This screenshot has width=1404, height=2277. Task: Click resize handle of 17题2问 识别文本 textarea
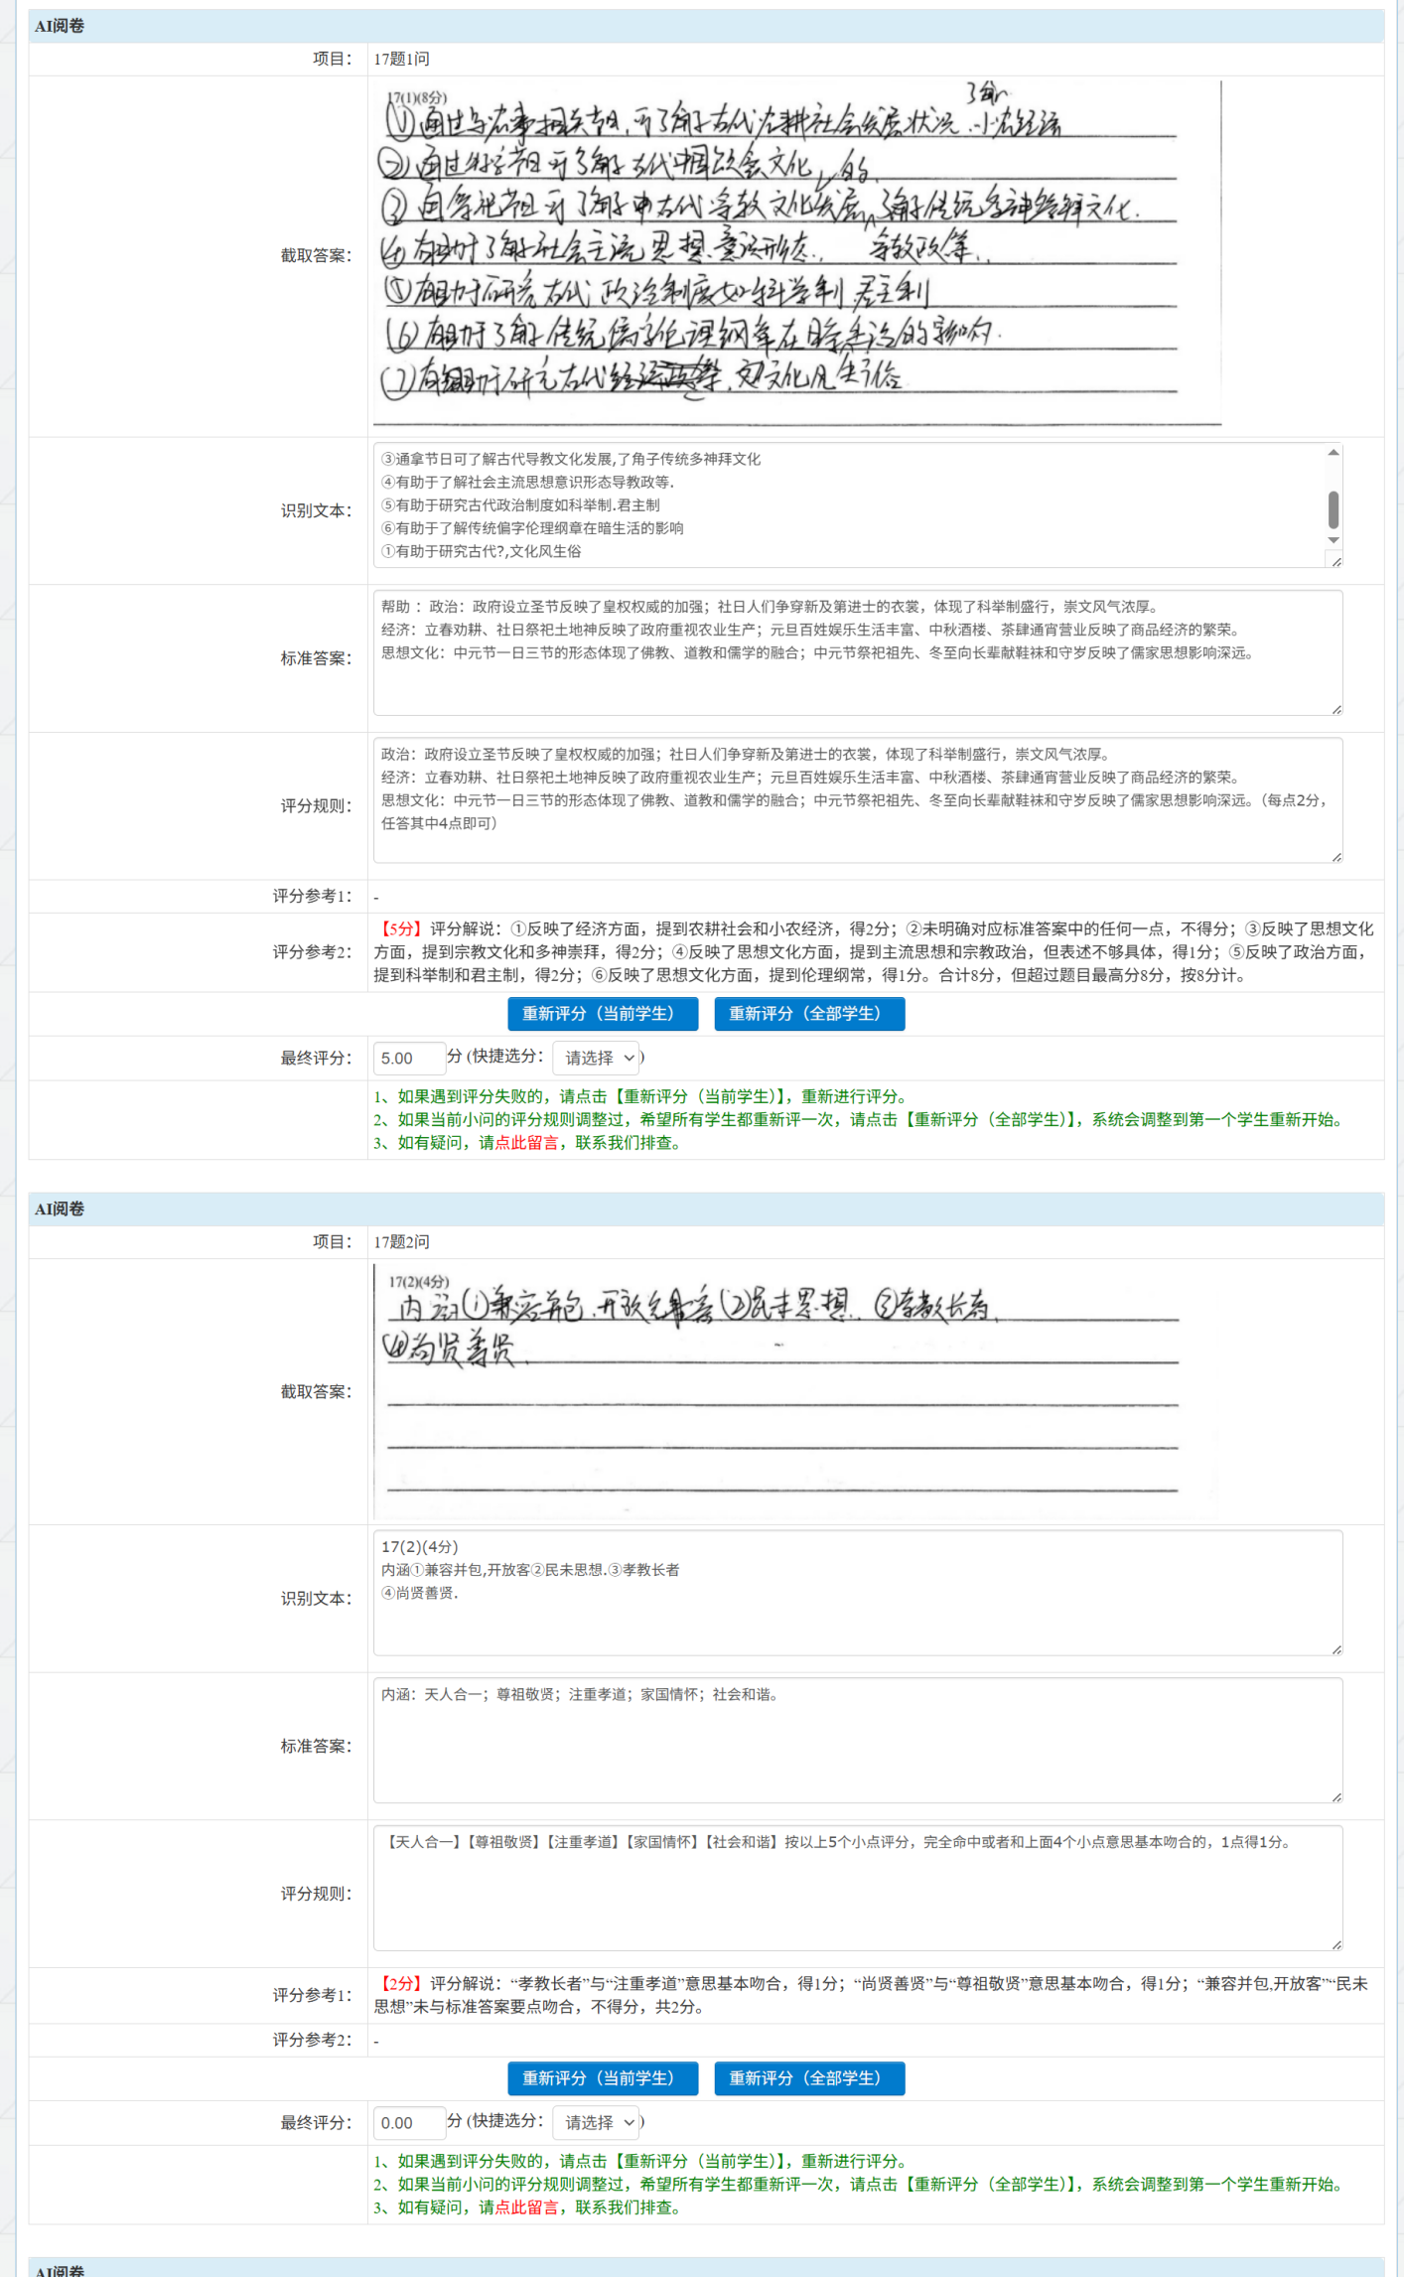pos(1336,1649)
